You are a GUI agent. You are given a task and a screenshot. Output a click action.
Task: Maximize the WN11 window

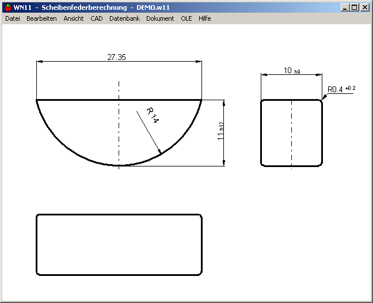(354, 7)
